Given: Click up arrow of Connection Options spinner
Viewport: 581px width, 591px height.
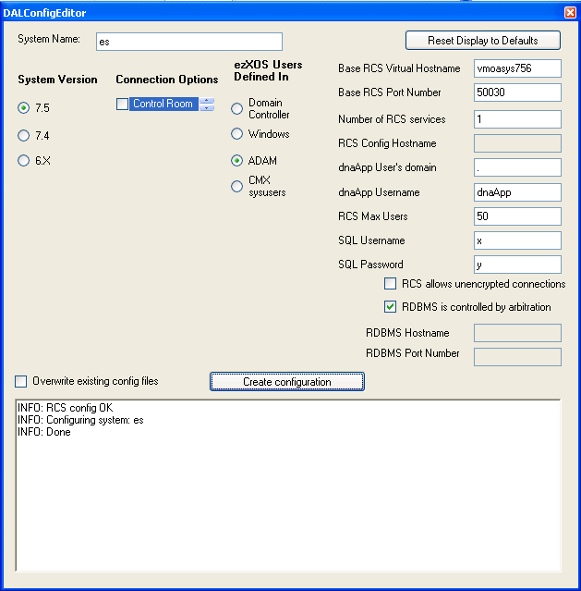Looking at the screenshot, I should [207, 100].
